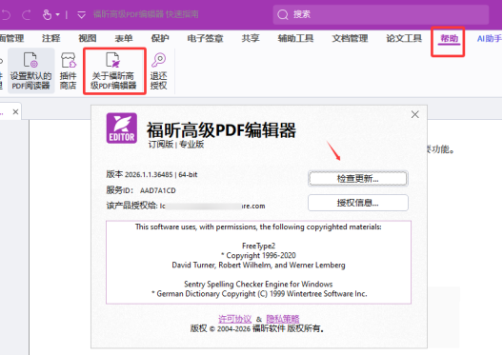This screenshot has width=503, height=355.
Task: Open the 文档管理 tab
Action: pyautogui.click(x=350, y=38)
